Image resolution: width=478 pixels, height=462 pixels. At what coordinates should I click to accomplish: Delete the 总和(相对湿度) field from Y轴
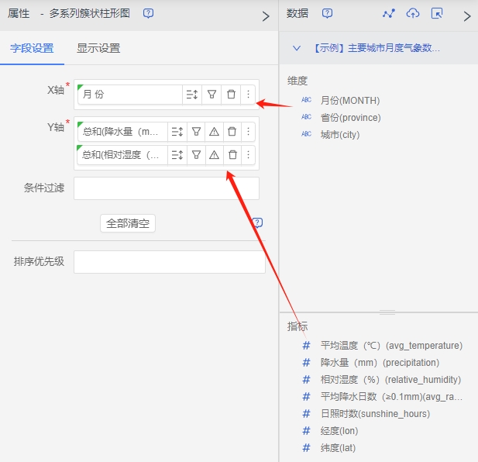232,155
